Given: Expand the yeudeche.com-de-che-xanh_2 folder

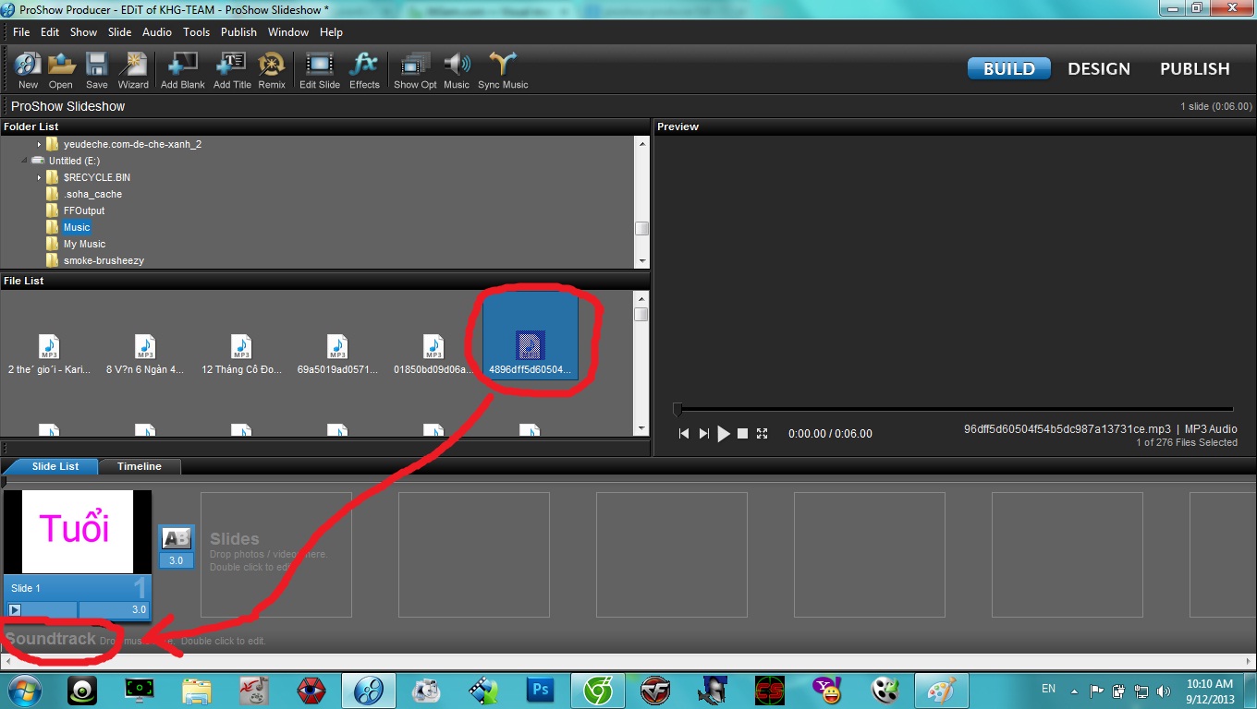Looking at the screenshot, I should point(40,145).
